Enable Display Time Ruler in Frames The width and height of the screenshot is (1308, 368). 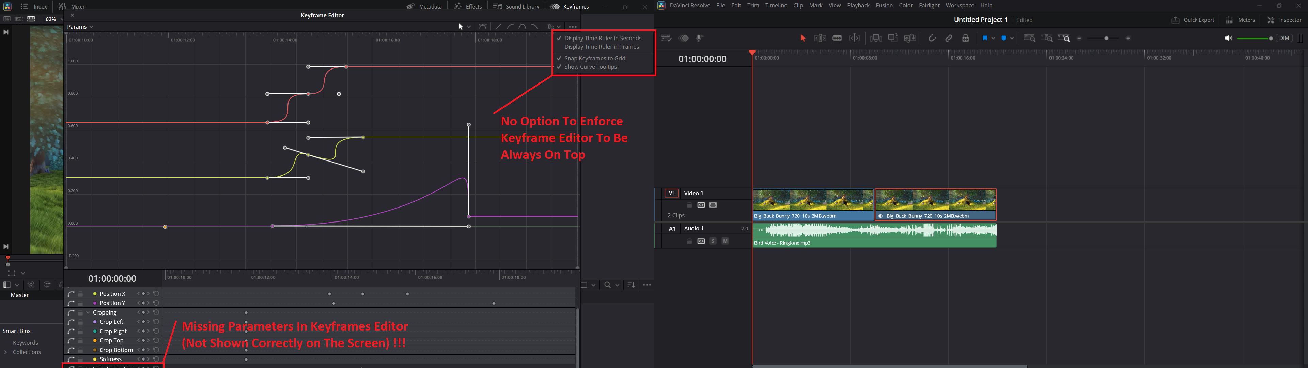(601, 47)
